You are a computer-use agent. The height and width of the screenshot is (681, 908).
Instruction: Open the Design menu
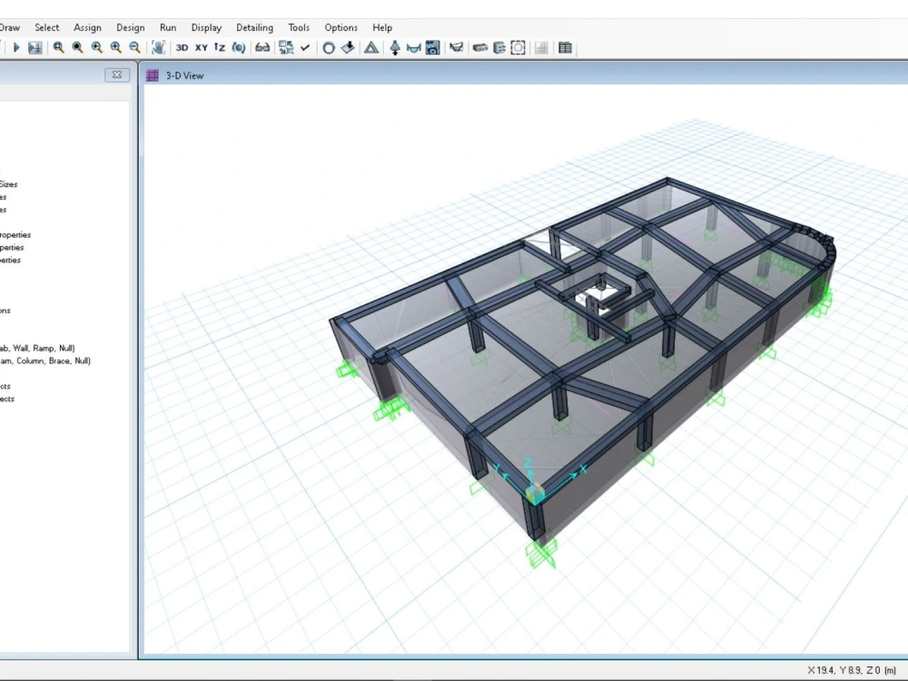(130, 27)
